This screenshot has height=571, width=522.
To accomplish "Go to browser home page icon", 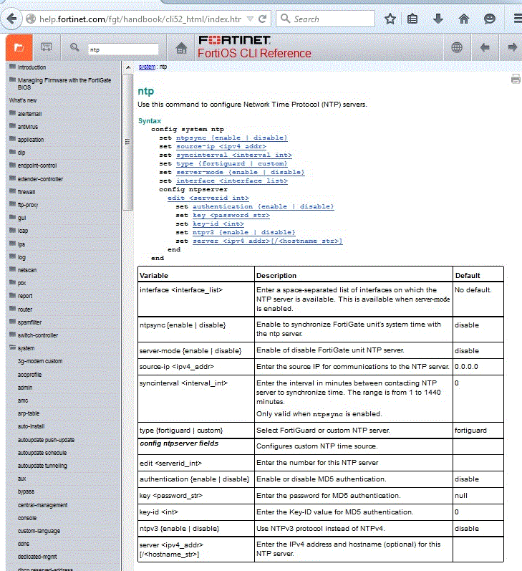I will 463,19.
